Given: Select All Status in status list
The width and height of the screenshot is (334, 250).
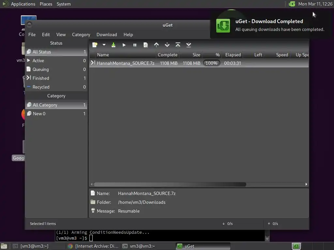Looking at the screenshot, I should [x=56, y=52].
